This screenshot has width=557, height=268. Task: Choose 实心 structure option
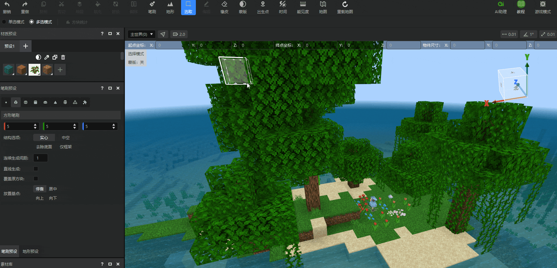coord(44,138)
